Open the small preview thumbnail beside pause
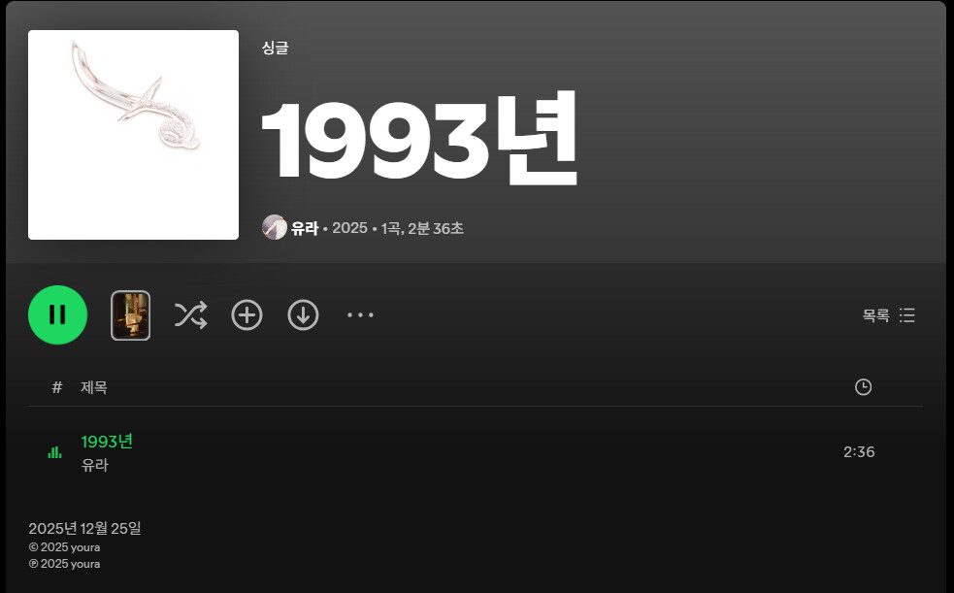 [131, 315]
